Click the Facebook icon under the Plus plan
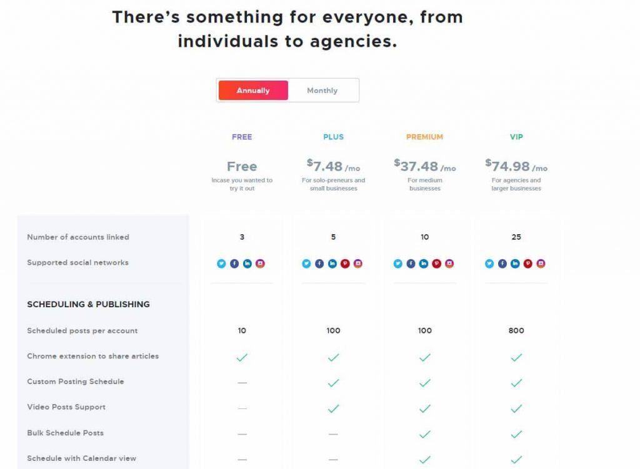 [x=319, y=264]
